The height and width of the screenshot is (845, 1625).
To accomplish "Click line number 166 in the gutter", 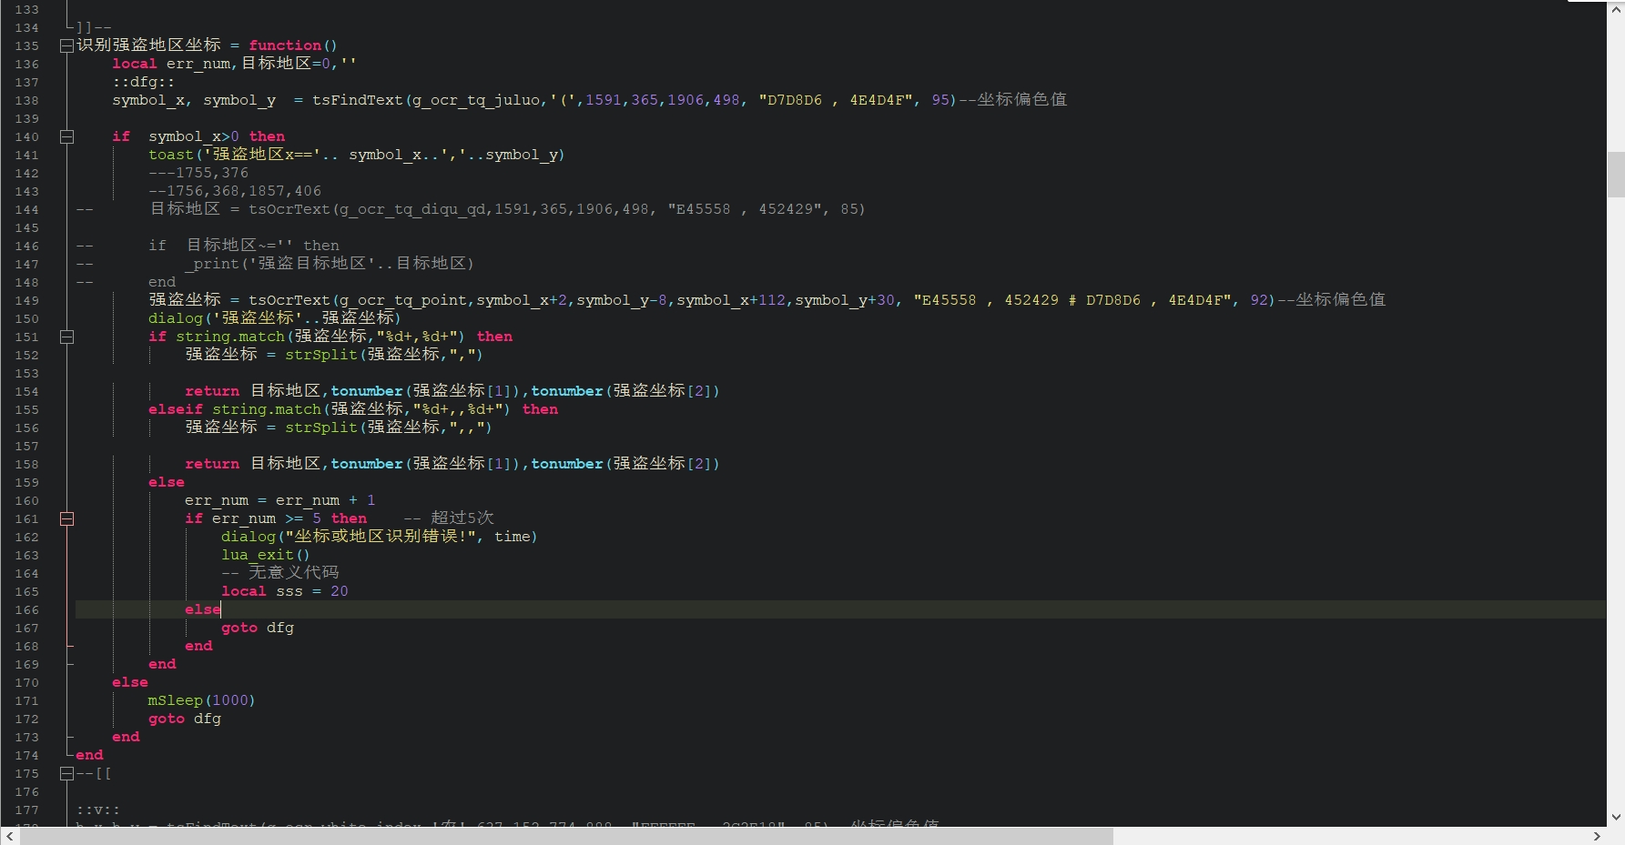I will pos(27,609).
